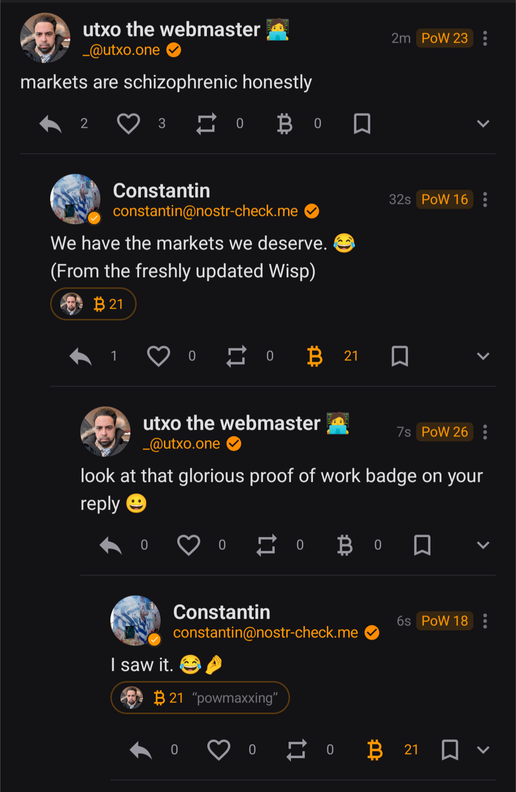
Task: Zap the top post via bitcoin icon
Action: 284,123
